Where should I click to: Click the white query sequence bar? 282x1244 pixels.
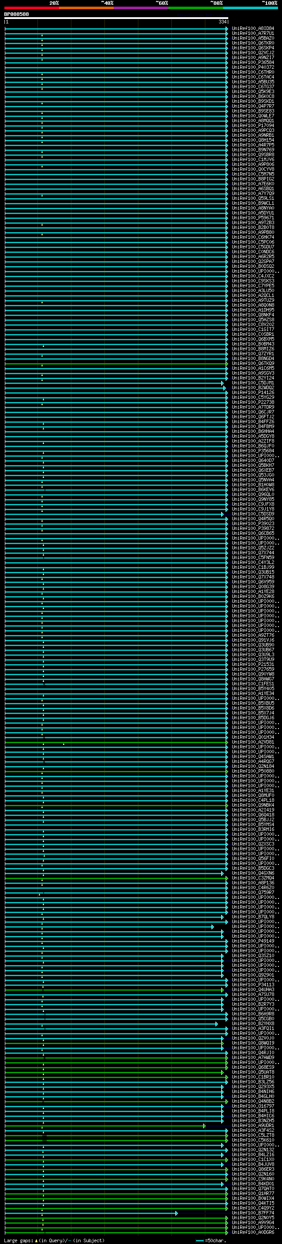[x=116, y=18]
